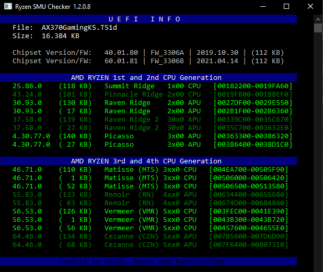
Task: Click the date 2021.04.14
Action: click(217, 61)
